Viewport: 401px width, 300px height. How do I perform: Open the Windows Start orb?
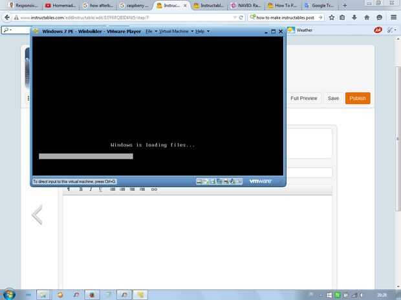pyautogui.click(x=9, y=294)
